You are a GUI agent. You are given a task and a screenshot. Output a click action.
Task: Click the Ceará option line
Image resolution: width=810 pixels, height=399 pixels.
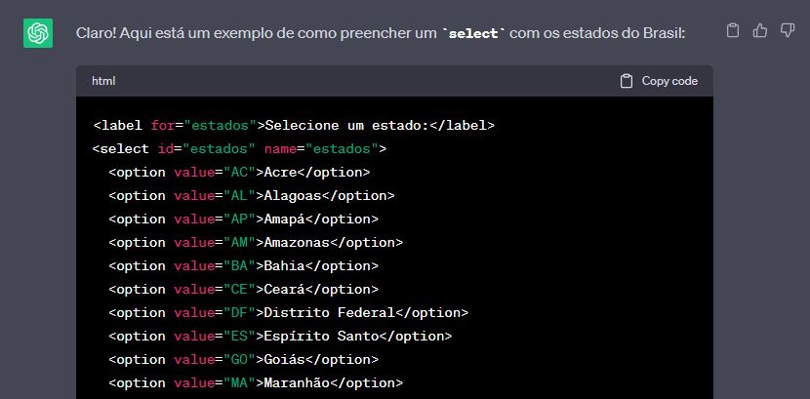click(243, 290)
